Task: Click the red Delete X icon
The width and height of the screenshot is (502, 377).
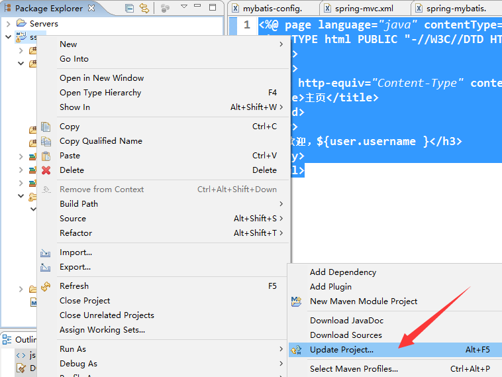Action: coord(46,170)
